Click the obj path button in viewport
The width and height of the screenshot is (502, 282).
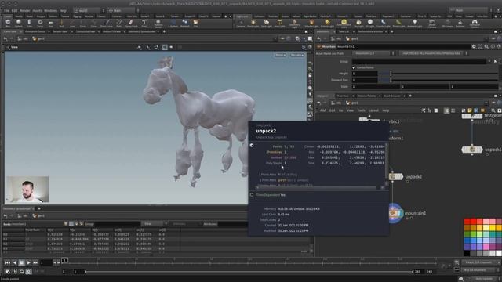click(23, 38)
